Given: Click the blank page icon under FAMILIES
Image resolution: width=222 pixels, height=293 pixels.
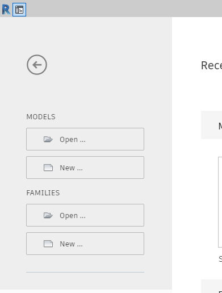Looking at the screenshot, I should 48,244.
